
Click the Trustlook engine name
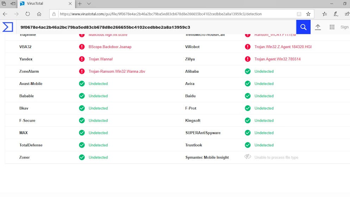click(x=194, y=145)
